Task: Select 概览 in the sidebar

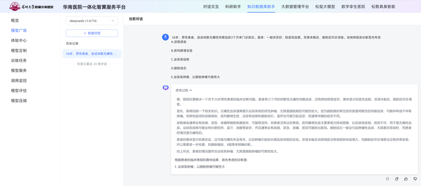Action: tap(15, 21)
